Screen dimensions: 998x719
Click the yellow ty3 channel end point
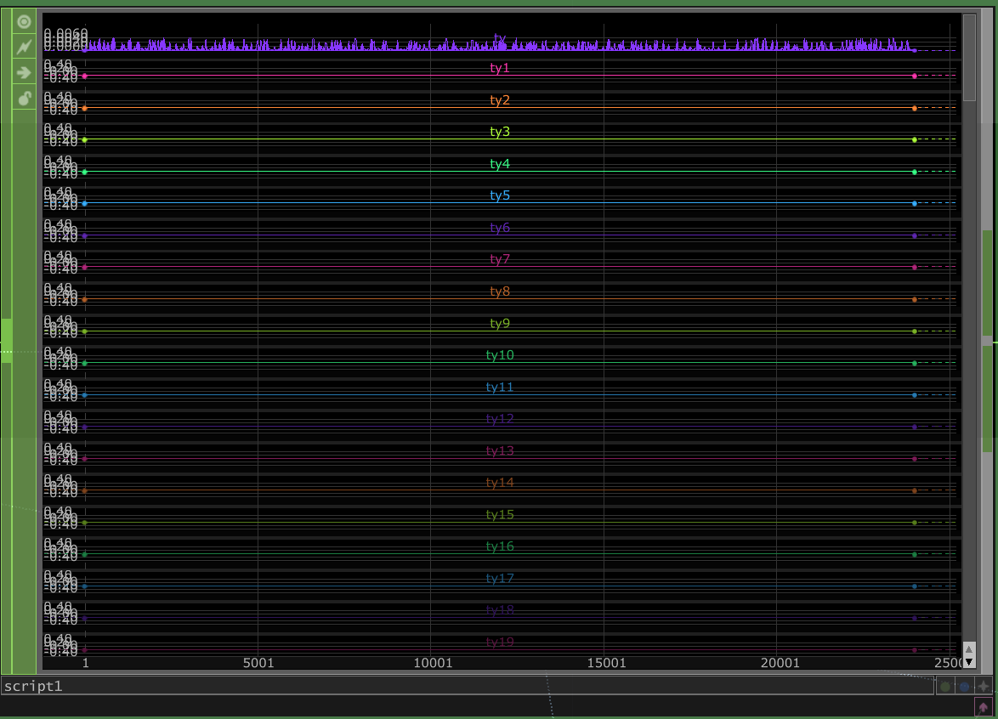tap(915, 139)
